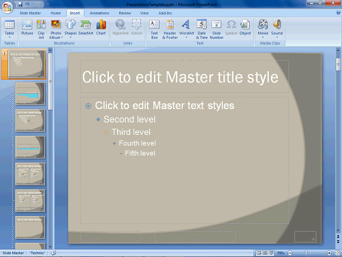342x257 pixels.
Task: Select the fourth layout thumbnail with cyan bar
Action: [x=30, y=147]
